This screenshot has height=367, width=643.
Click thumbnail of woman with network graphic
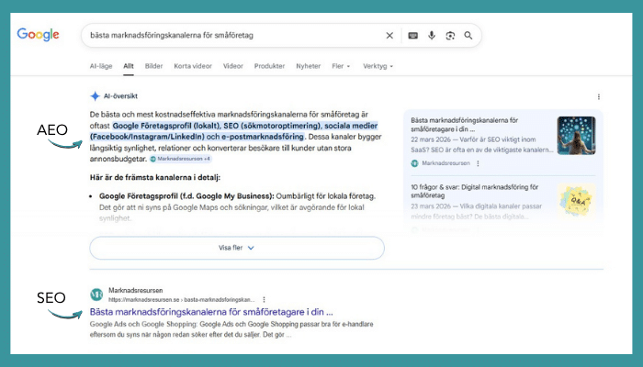point(576,136)
